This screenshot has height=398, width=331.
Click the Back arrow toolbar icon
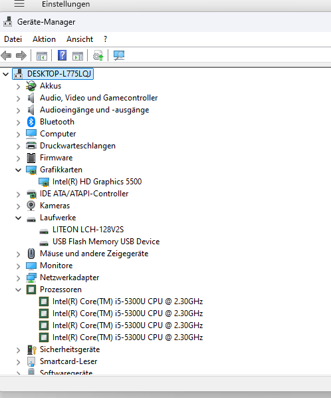[6, 55]
